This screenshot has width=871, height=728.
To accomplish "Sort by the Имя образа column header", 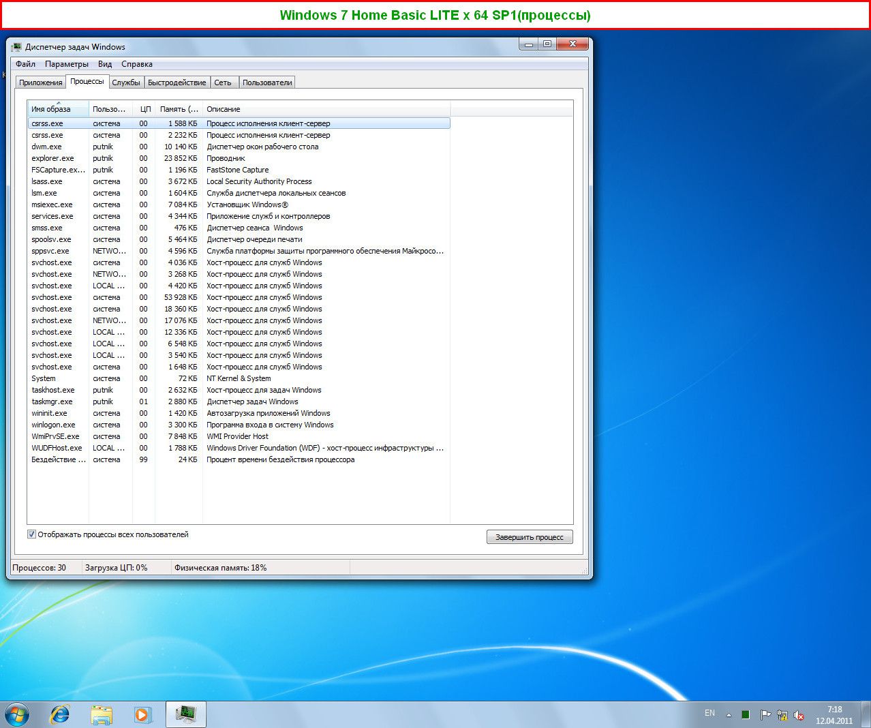I will pos(58,109).
